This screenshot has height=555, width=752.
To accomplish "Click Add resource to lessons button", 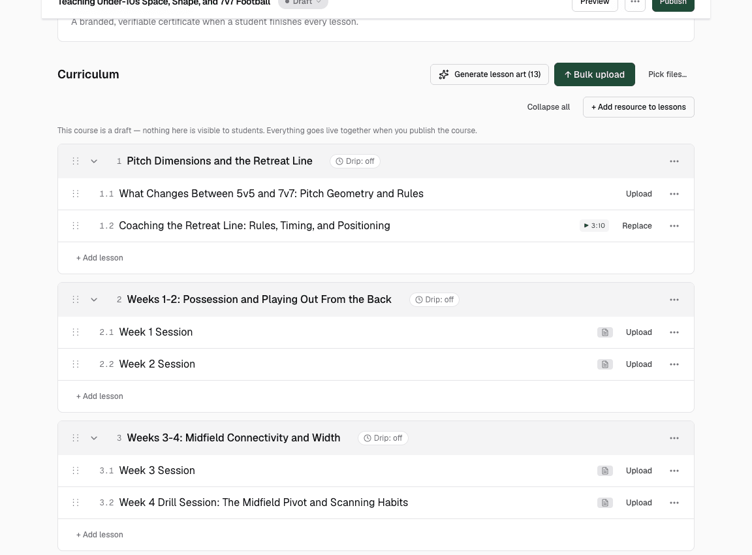I will [638, 107].
